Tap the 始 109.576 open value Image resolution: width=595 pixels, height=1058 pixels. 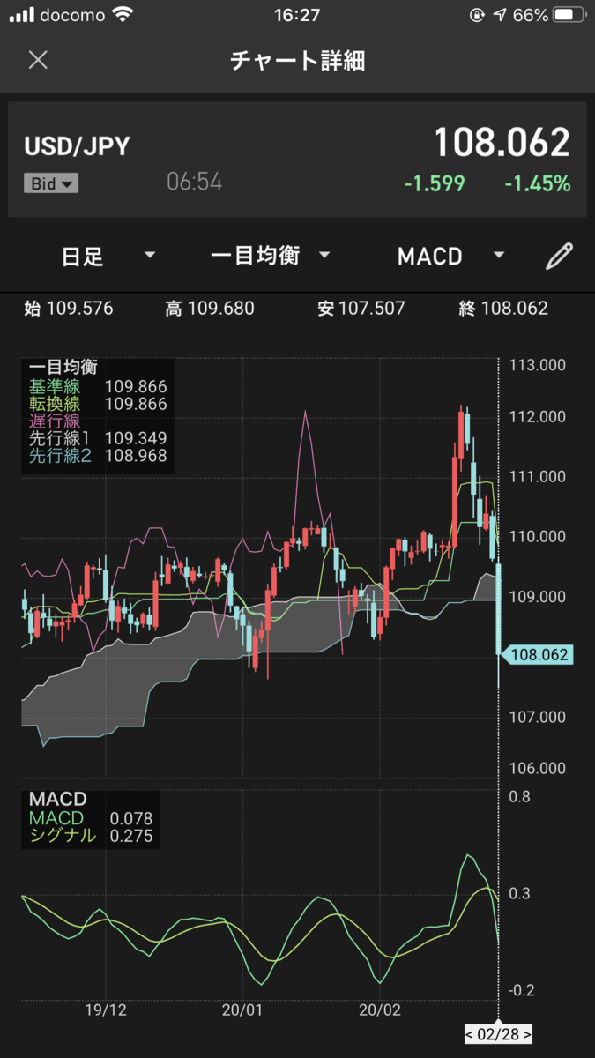point(69,309)
